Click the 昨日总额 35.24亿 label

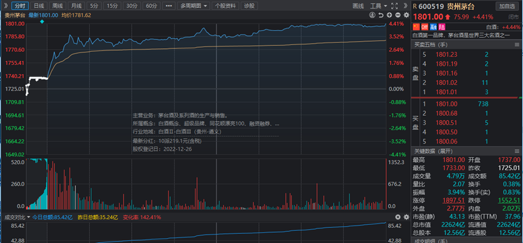pyautogui.click(x=98, y=218)
